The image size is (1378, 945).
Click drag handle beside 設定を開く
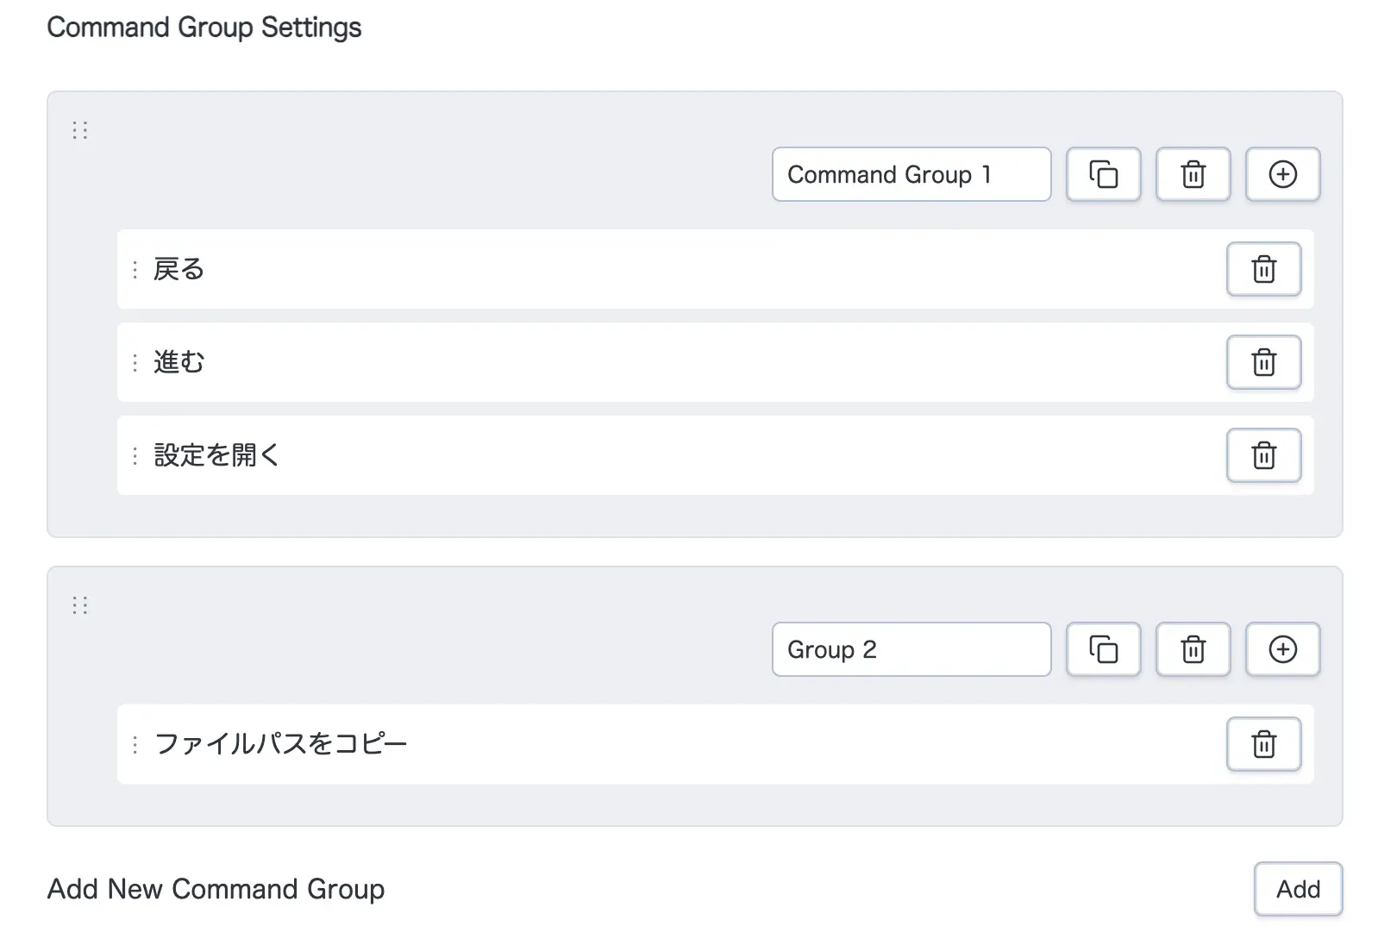[135, 456]
